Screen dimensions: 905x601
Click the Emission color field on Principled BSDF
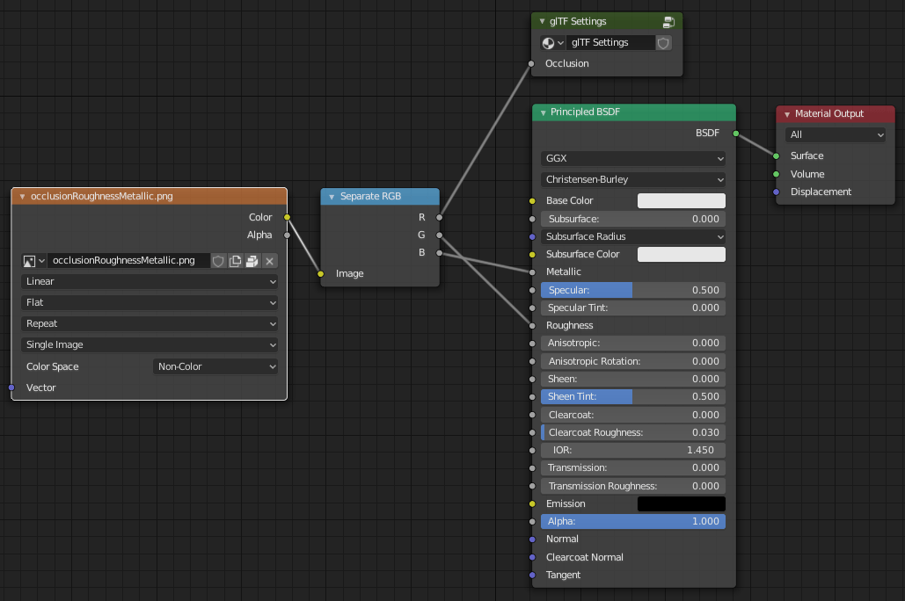(x=681, y=503)
